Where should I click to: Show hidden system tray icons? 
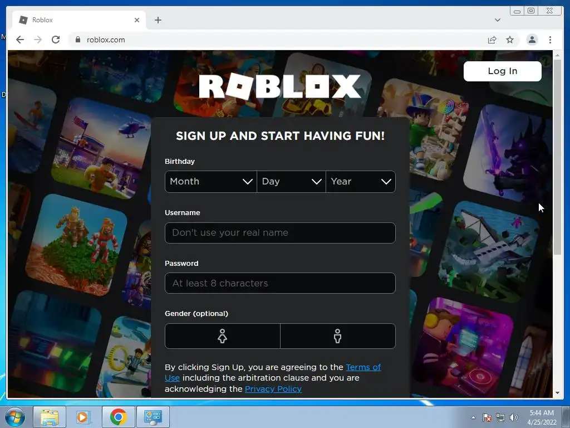(x=473, y=417)
